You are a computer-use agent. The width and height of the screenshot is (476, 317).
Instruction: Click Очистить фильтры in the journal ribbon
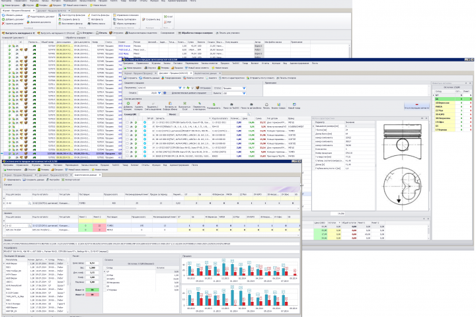pyautogui.click(x=99, y=15)
